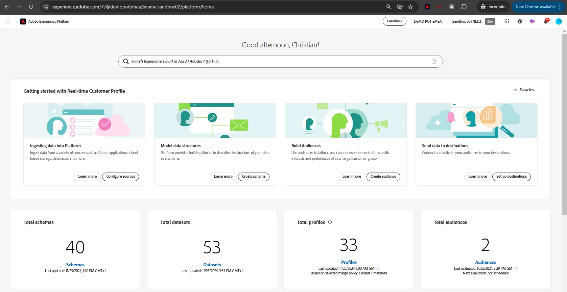Open Chrome extensions puzzle icon
Image resolution: width=567 pixels, height=292 pixels.
pyautogui.click(x=464, y=7)
